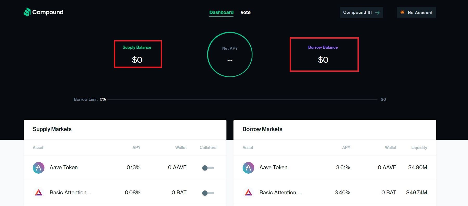The width and height of the screenshot is (468, 206).
Task: Click the Supply Markets heading
Action: 52,129
